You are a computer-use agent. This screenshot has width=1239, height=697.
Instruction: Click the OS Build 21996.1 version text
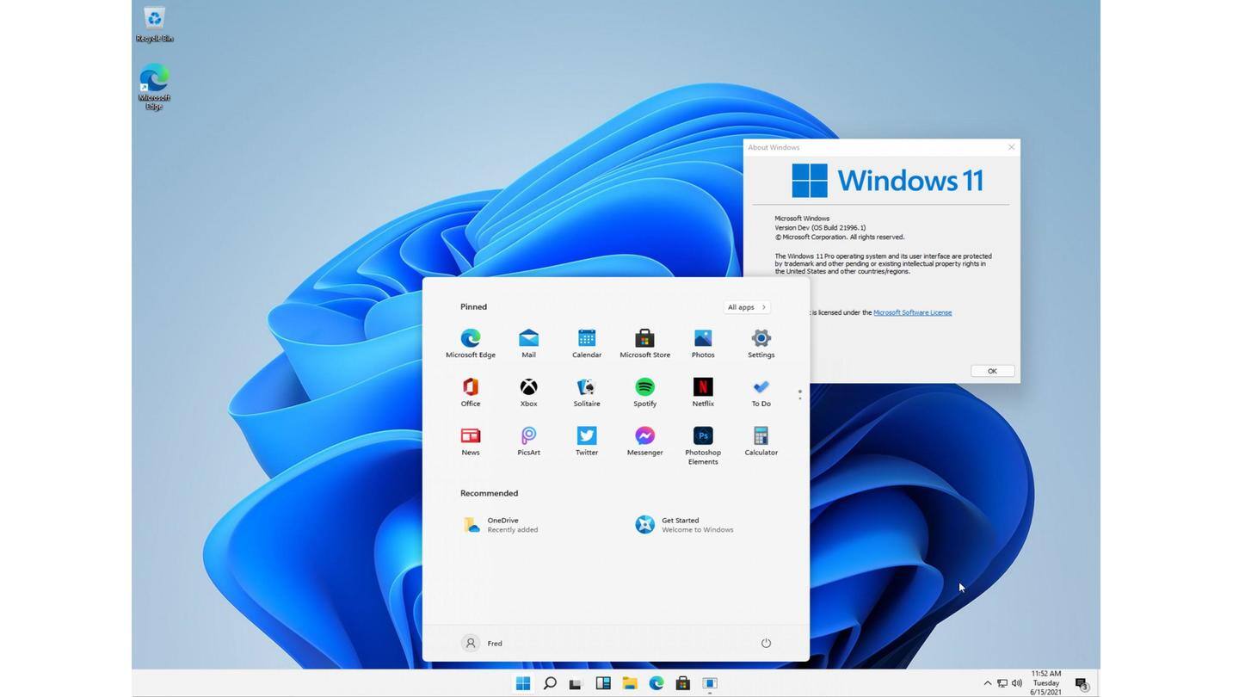[x=820, y=228]
